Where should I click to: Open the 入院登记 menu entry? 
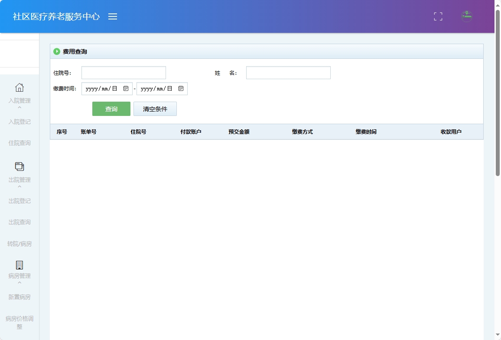[x=19, y=122]
